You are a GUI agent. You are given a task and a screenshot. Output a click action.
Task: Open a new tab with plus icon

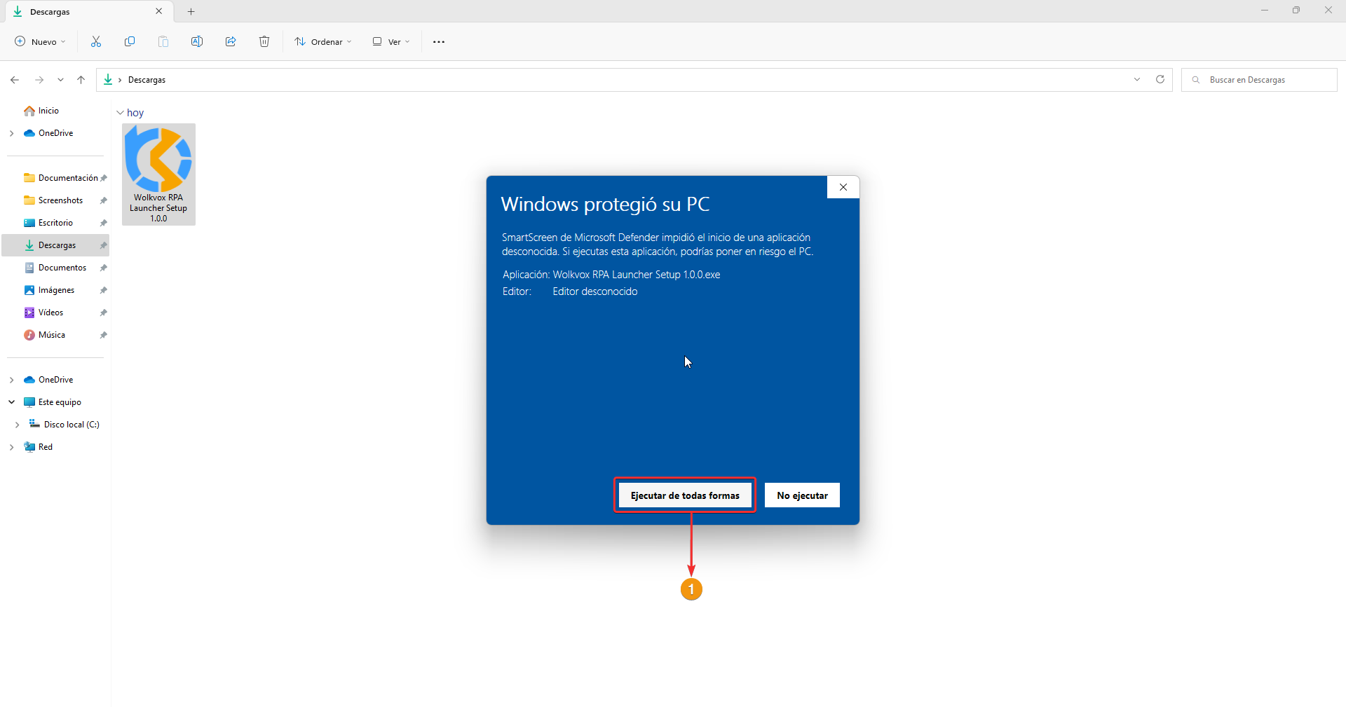coord(191,11)
